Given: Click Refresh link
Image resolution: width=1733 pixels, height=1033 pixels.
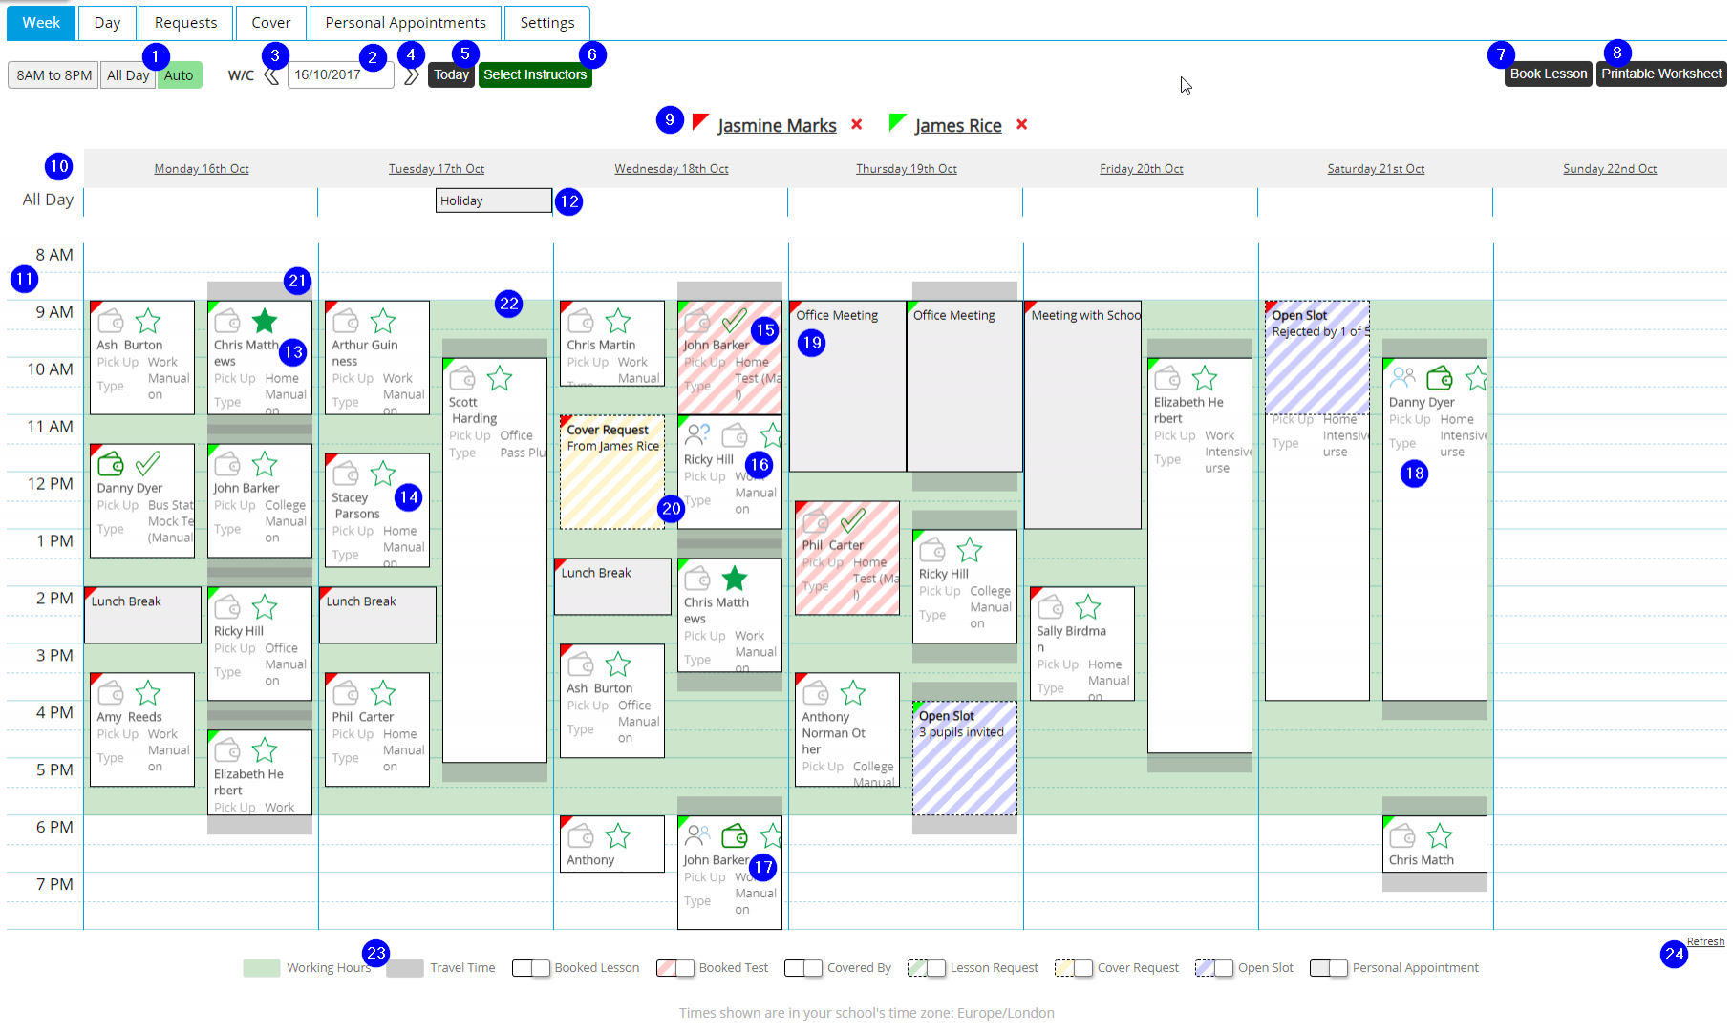Looking at the screenshot, I should tap(1705, 941).
